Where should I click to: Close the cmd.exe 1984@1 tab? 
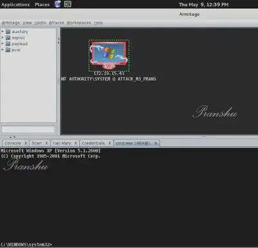pos(156,143)
